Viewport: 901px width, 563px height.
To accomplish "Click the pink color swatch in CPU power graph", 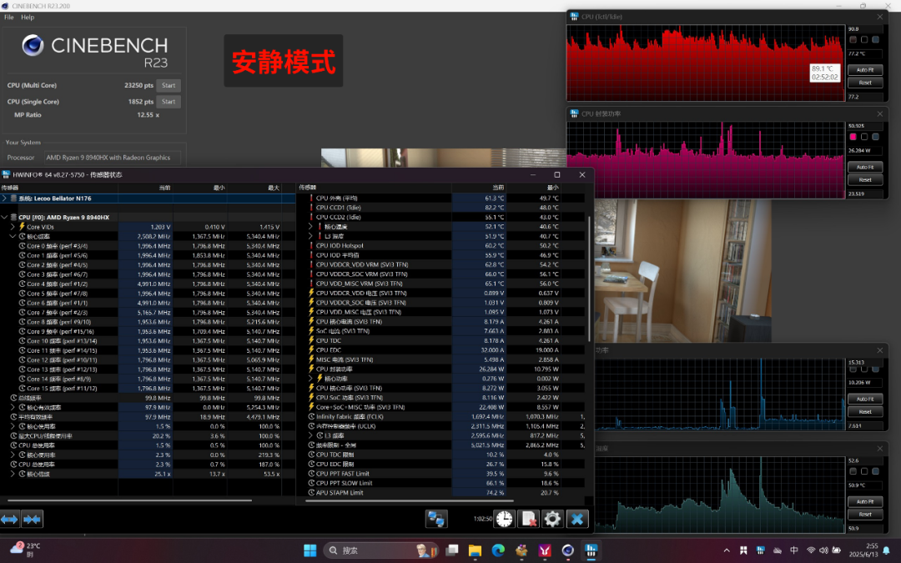I will (x=853, y=137).
